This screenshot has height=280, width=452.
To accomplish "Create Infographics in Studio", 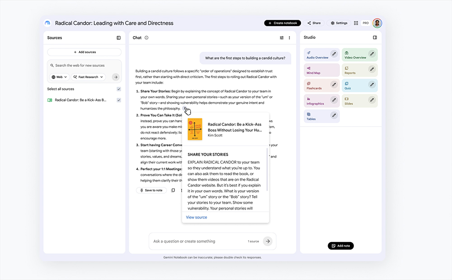I will (322, 101).
